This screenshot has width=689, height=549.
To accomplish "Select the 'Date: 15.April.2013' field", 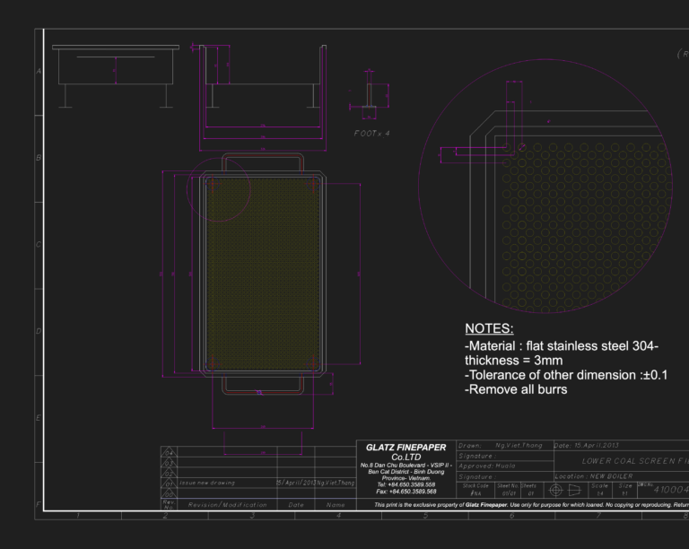I will 587,445.
